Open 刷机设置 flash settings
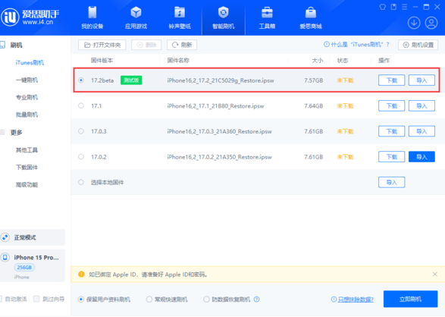The height and width of the screenshot is (317, 445). [x=418, y=45]
